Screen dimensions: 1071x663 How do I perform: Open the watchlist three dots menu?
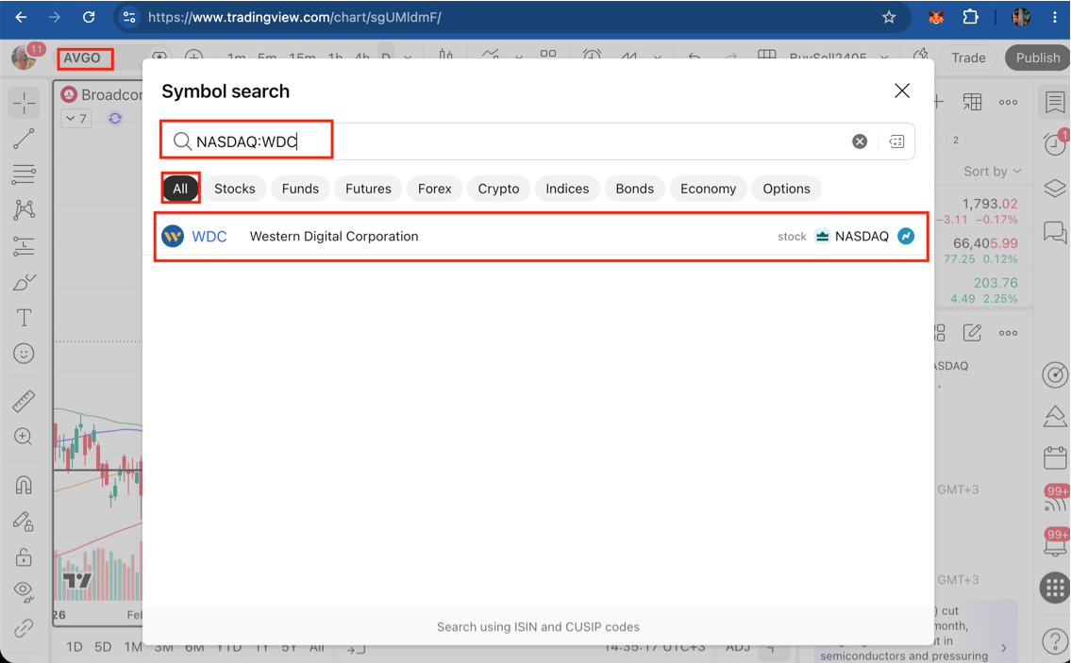pyautogui.click(x=1008, y=103)
